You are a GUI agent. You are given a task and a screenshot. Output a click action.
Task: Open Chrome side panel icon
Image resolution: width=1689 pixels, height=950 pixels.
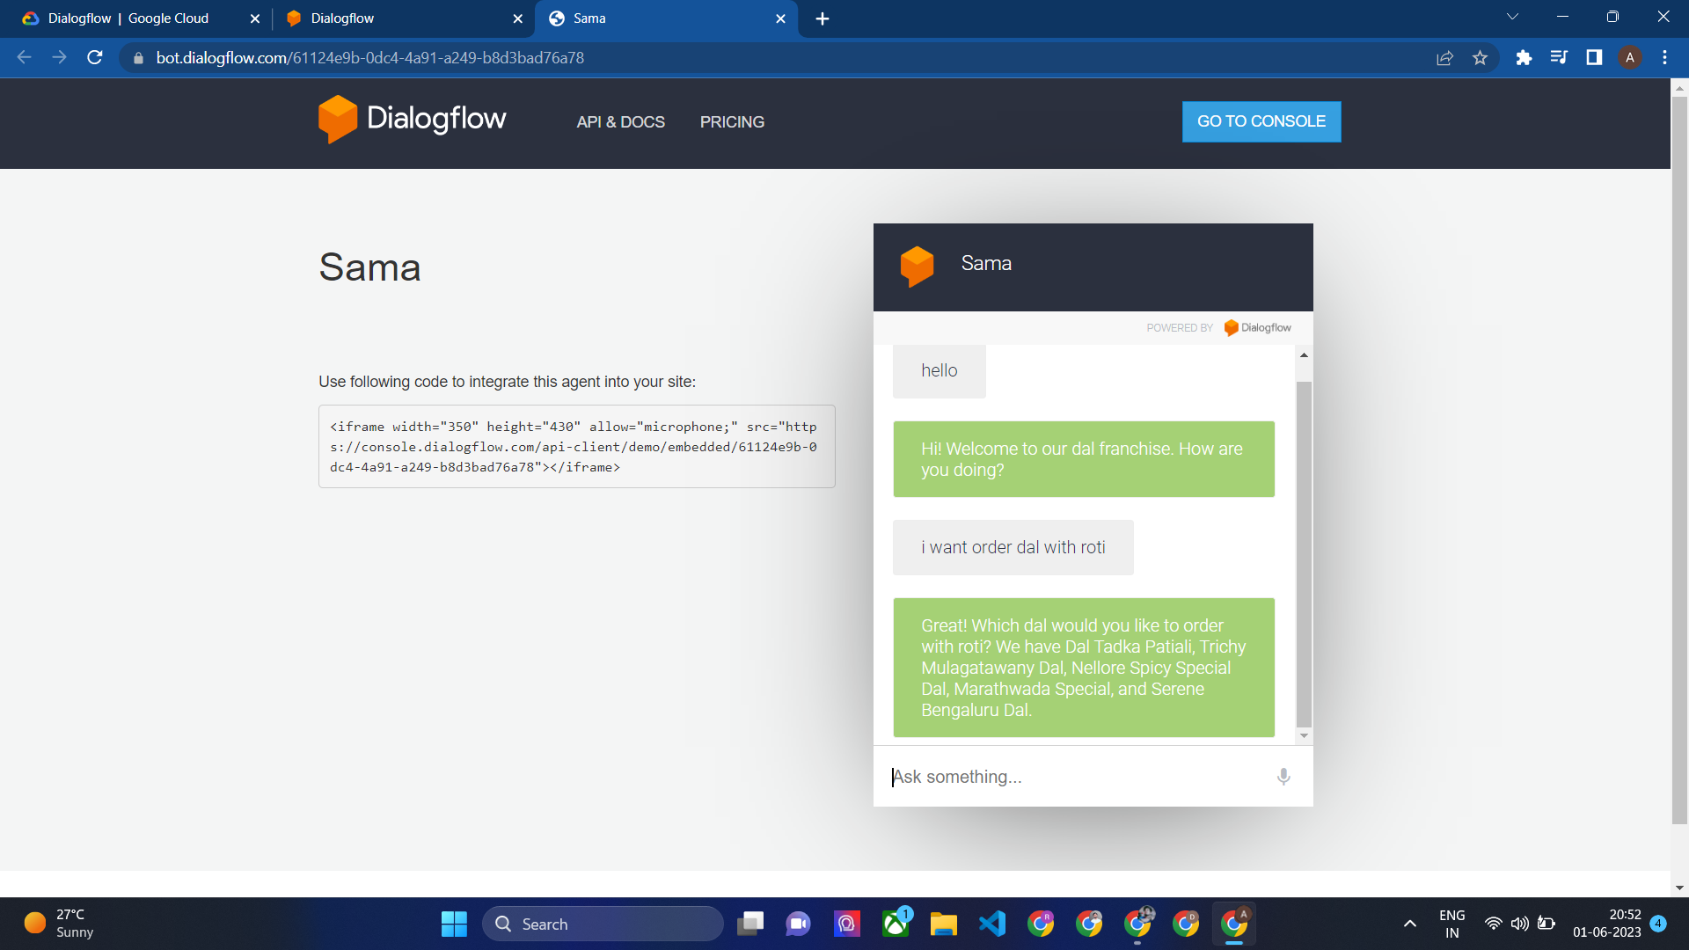[1593, 58]
